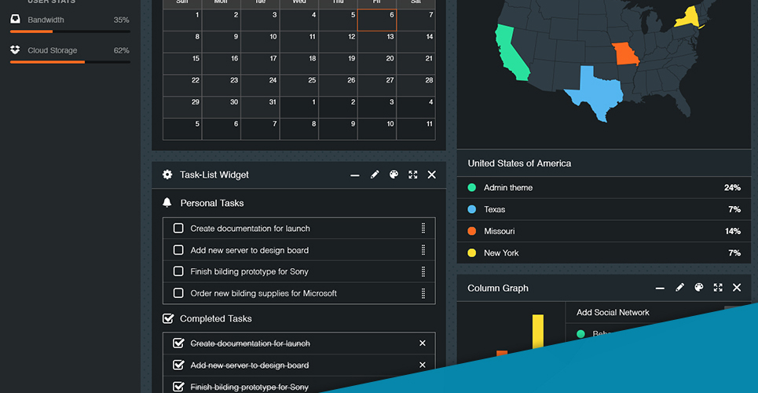Grab handle of 'Add new server to design board'
This screenshot has height=393, width=758.
point(423,250)
